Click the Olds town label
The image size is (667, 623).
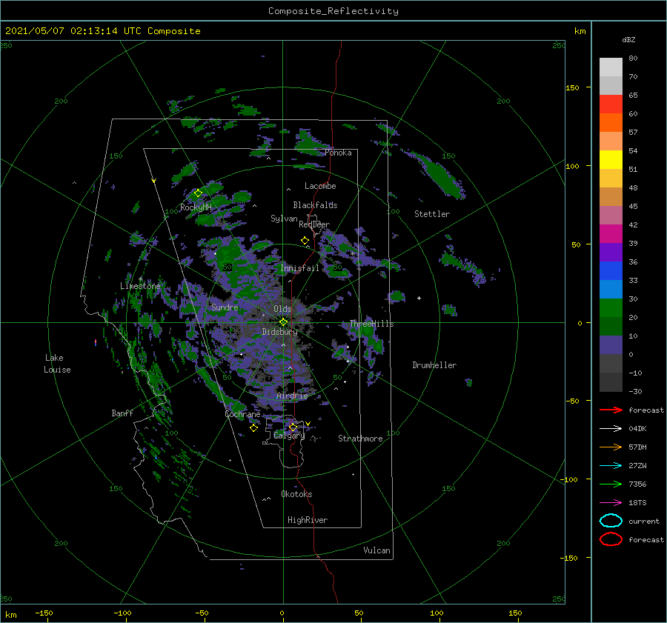(282, 309)
